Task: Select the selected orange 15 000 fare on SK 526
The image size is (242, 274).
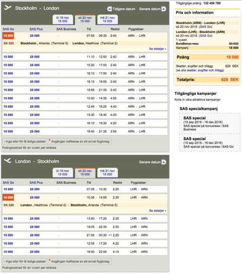Action: 8,198
